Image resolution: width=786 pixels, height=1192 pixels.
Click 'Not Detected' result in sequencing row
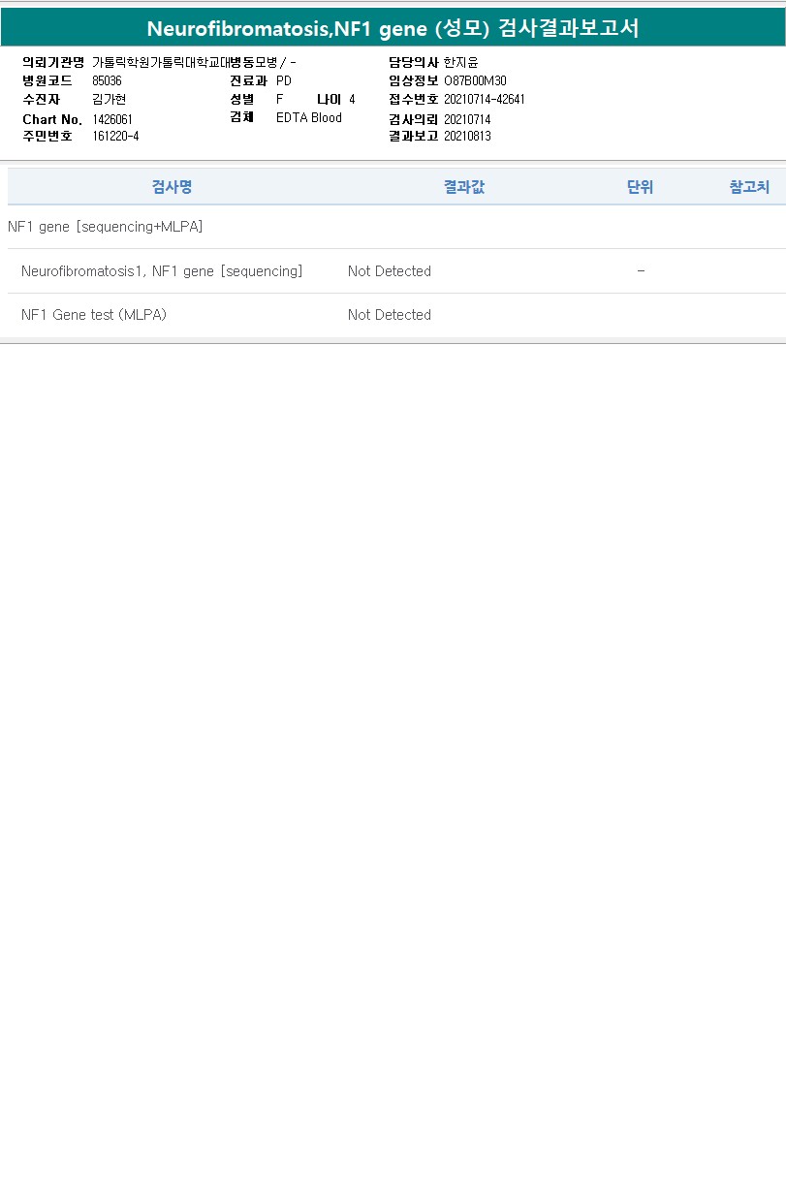click(x=390, y=271)
